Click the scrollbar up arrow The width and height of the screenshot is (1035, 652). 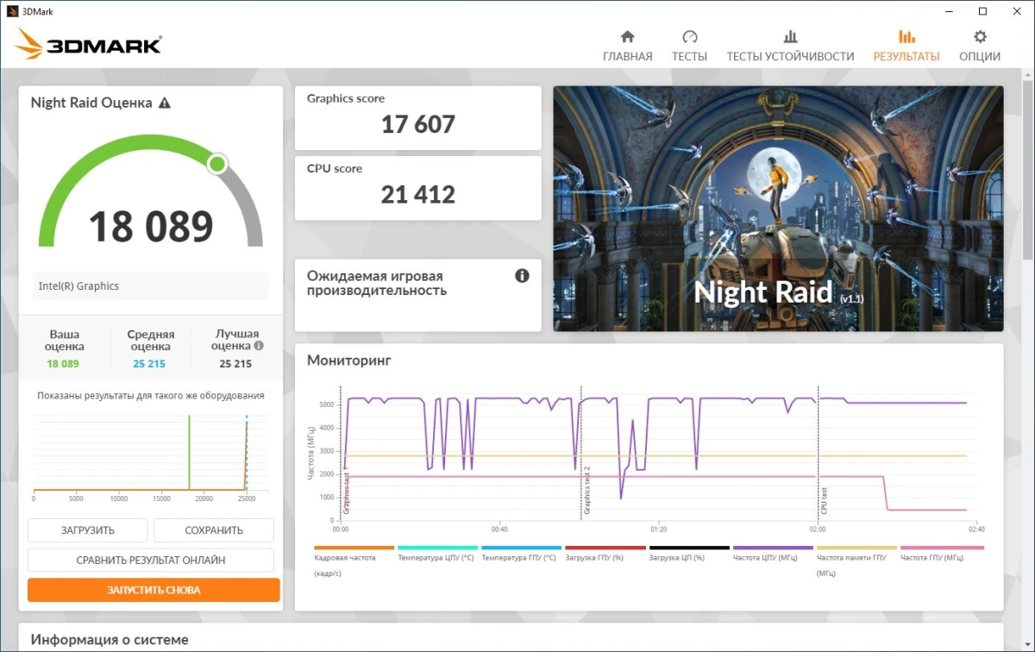(x=1027, y=75)
